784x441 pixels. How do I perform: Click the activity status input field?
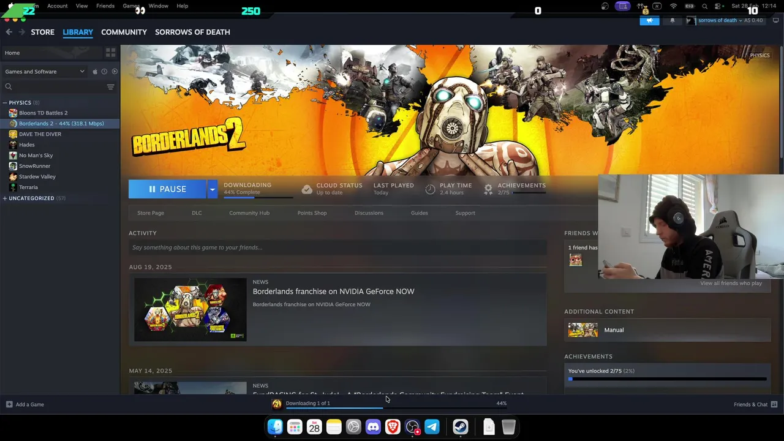pos(337,247)
